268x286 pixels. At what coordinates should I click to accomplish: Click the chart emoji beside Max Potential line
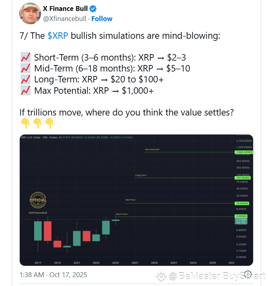pyautogui.click(x=25, y=91)
